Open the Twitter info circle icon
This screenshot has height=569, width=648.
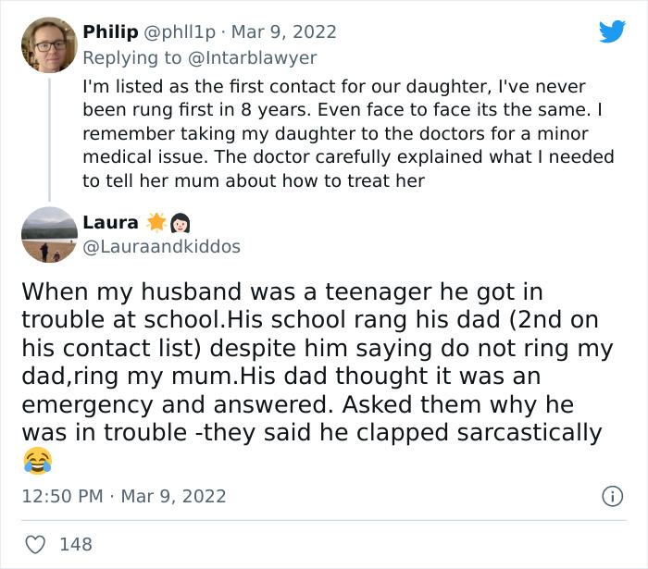coord(612,496)
